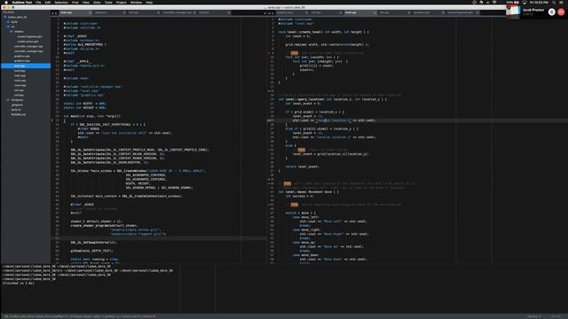This screenshot has height=319, width=568.
Task: Open .gitignore from the sidebar
Action: point(17,105)
